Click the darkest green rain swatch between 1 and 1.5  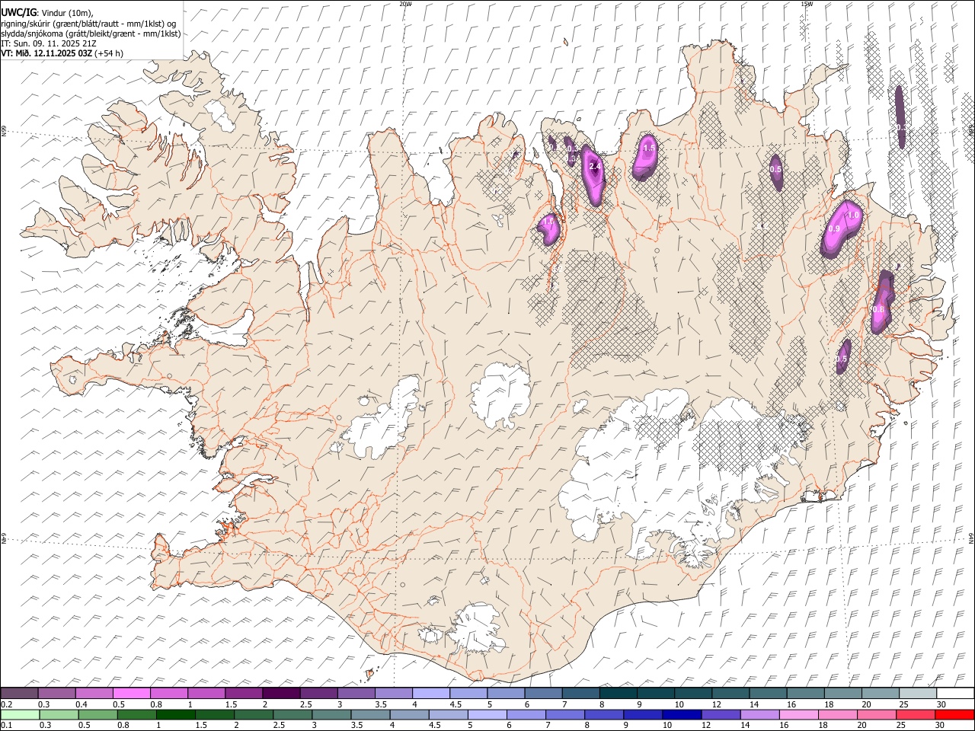[x=175, y=714]
